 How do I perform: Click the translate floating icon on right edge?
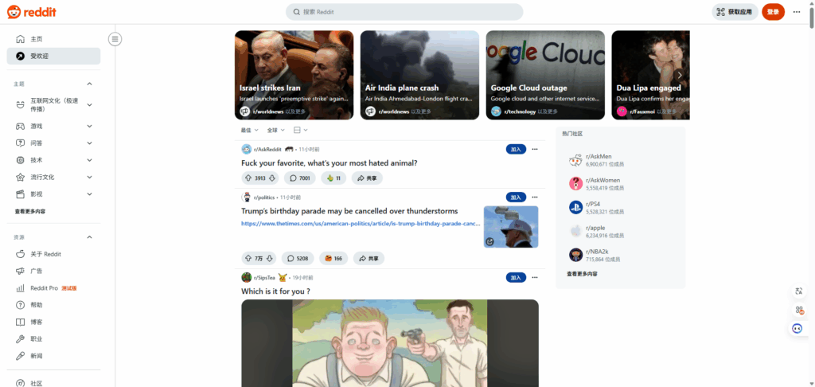[x=799, y=291]
